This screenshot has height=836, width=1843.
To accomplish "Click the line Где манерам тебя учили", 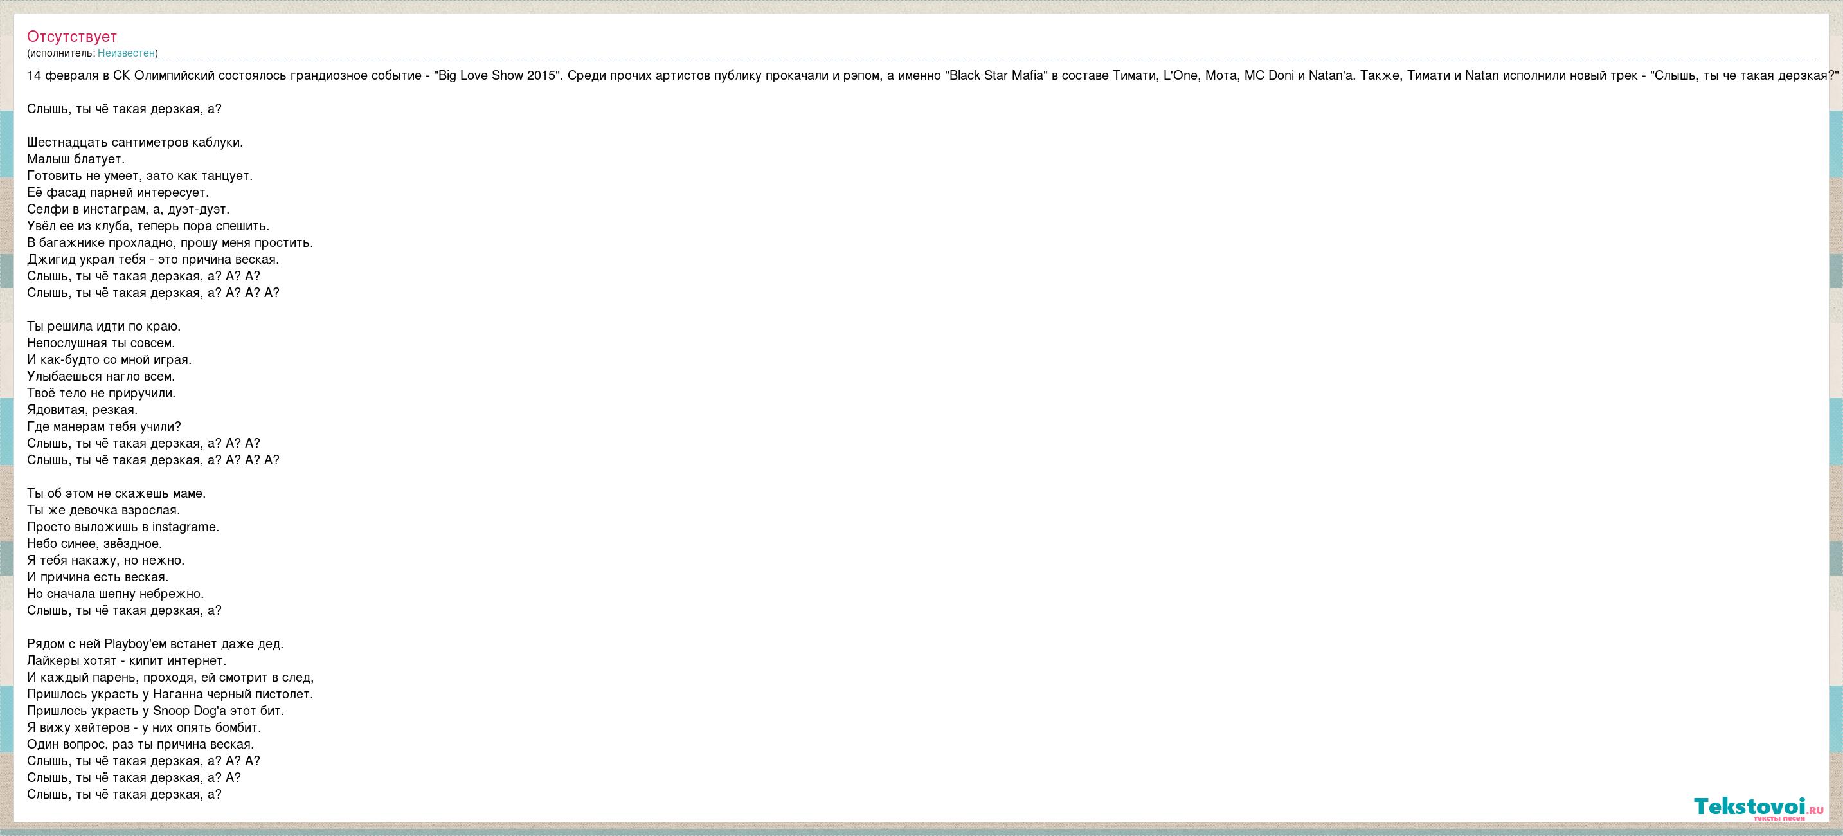I will pos(103,426).
